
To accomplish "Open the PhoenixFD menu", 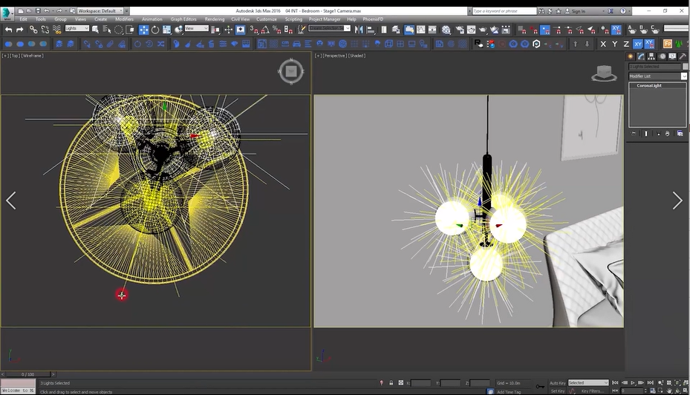I will tap(373, 19).
